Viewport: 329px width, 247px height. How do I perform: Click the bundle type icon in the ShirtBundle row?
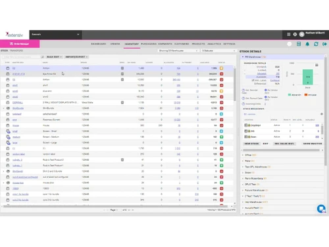pos(8,108)
